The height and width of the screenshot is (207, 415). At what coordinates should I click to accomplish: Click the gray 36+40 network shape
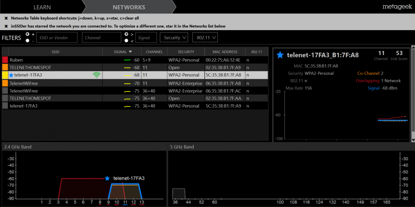(179, 193)
